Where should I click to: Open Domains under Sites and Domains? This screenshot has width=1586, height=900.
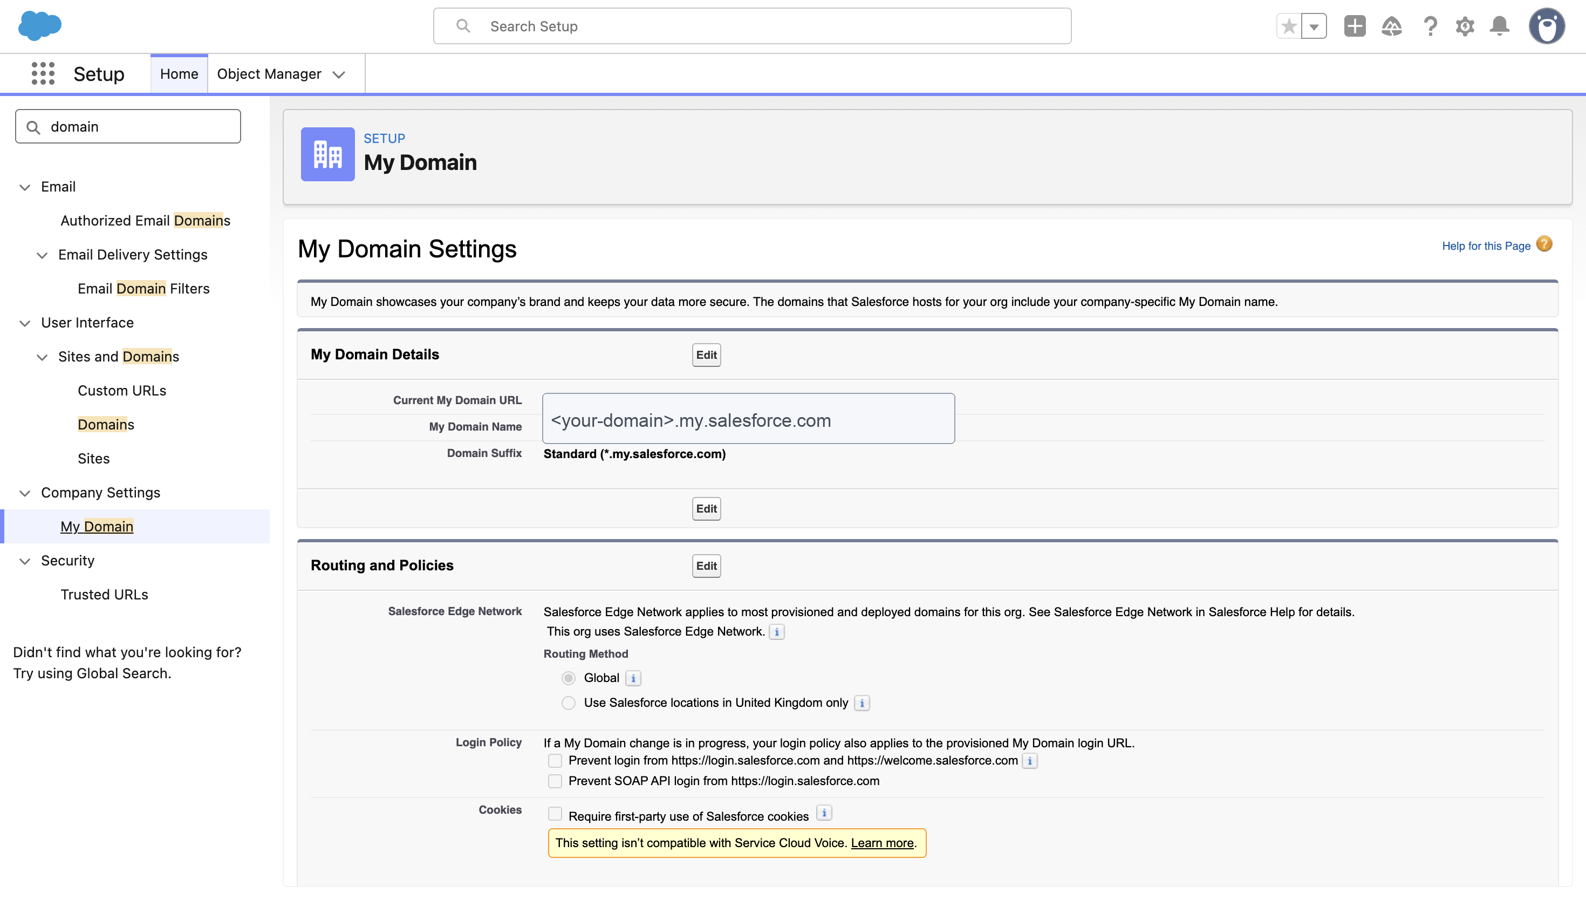106,425
